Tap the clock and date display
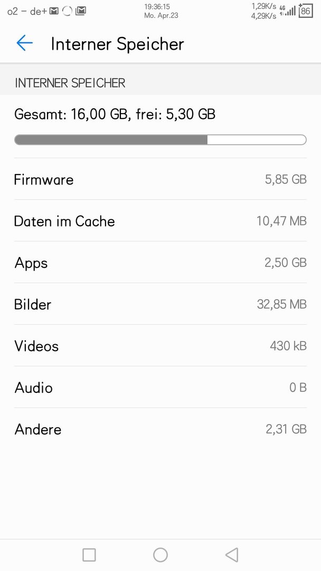Viewport: 321px width, 571px height. point(161,11)
